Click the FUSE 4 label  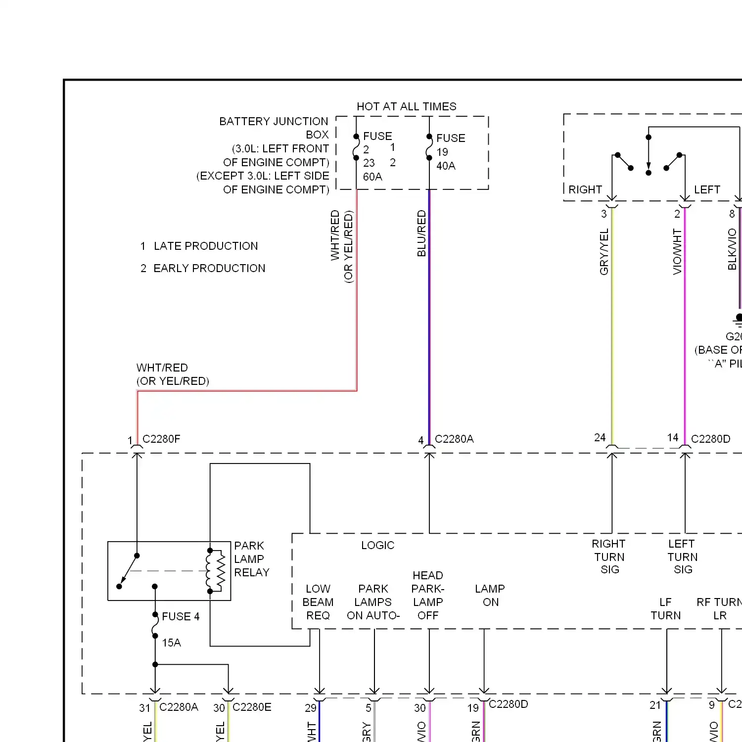click(x=181, y=616)
